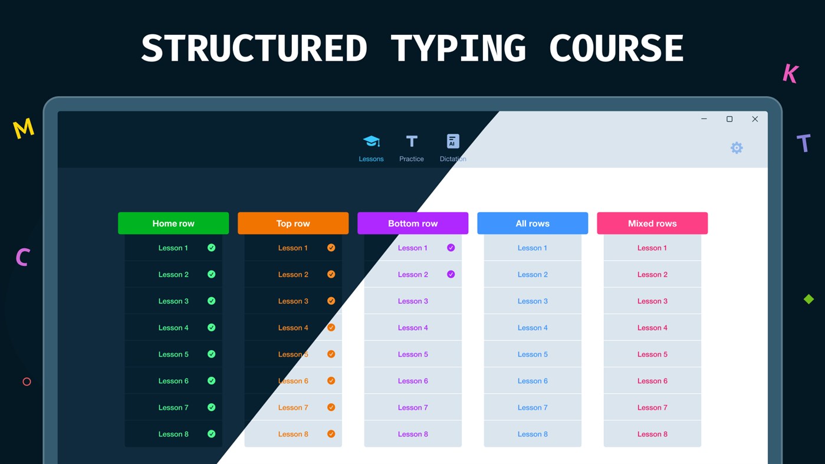Open Lesson 1 under All rows

pyautogui.click(x=532, y=248)
